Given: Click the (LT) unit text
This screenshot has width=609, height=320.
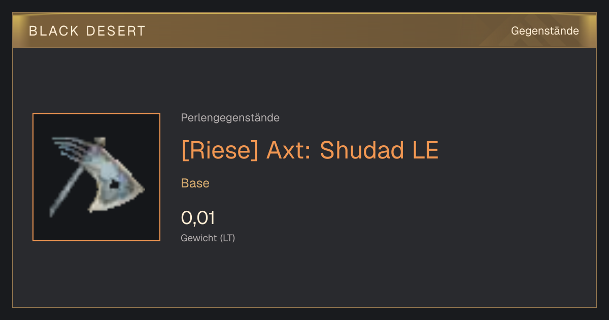Looking at the screenshot, I should tap(227, 238).
